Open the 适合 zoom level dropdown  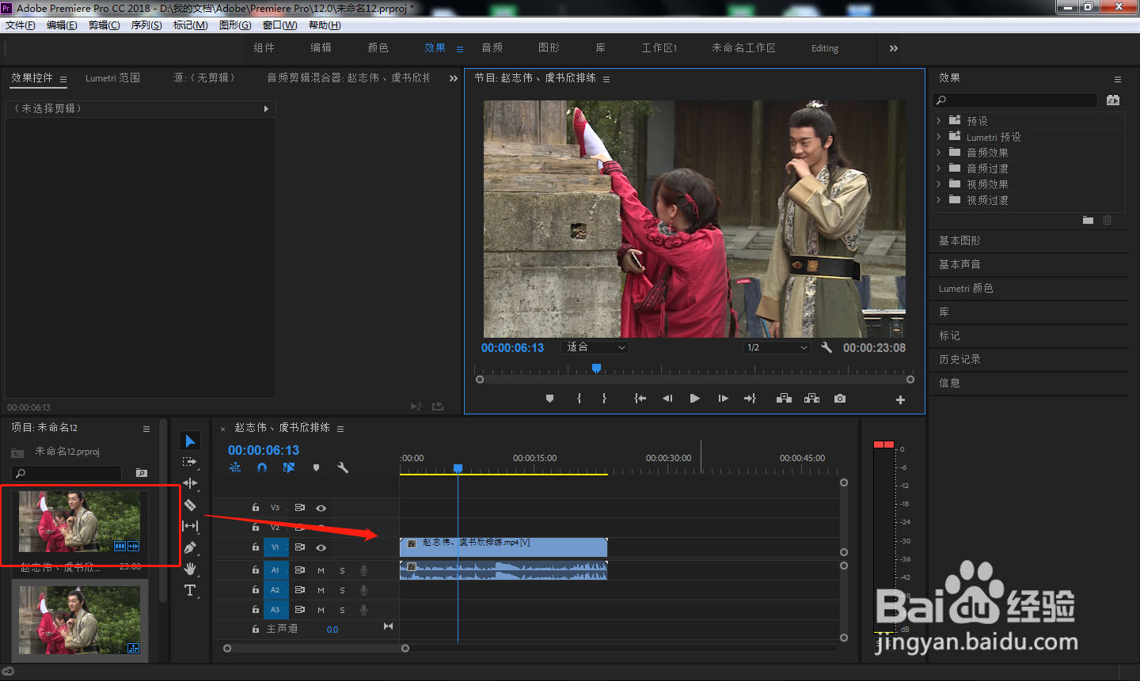coord(595,347)
